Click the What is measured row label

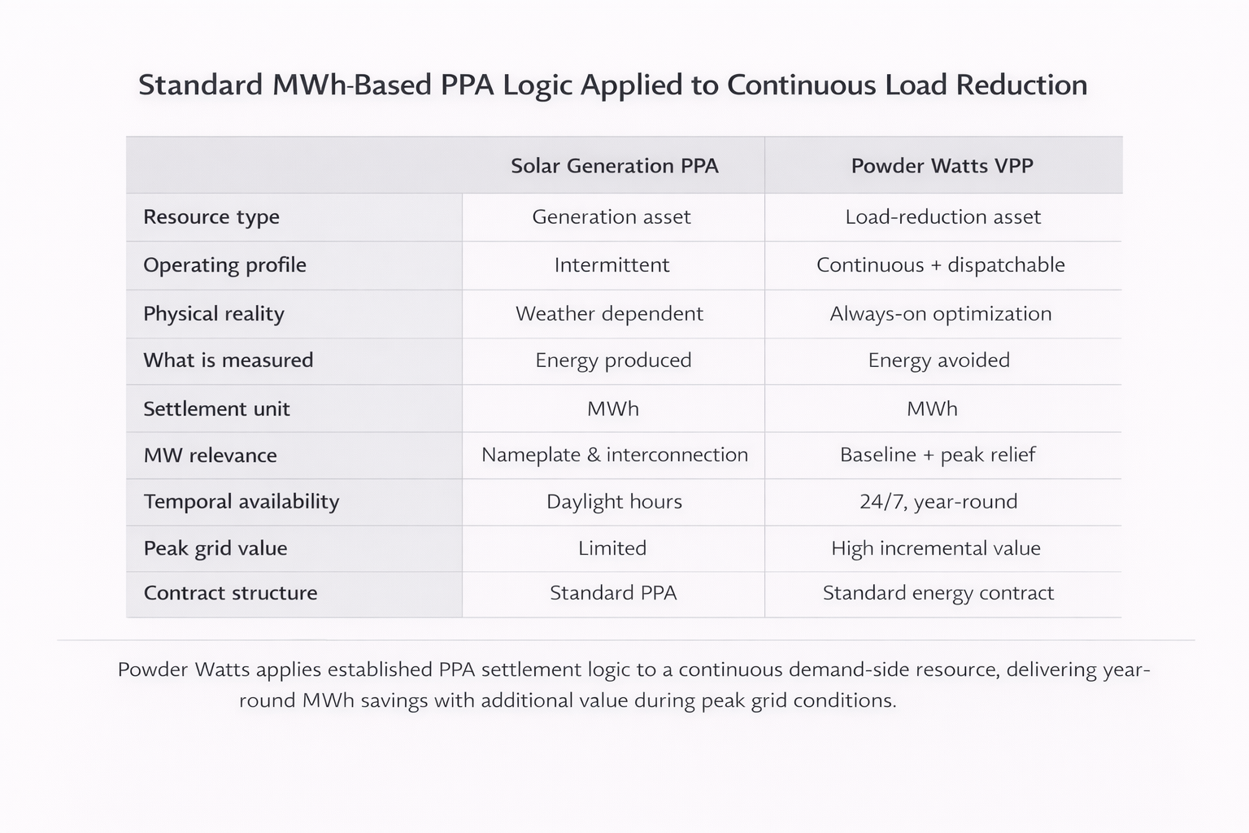[x=228, y=360]
